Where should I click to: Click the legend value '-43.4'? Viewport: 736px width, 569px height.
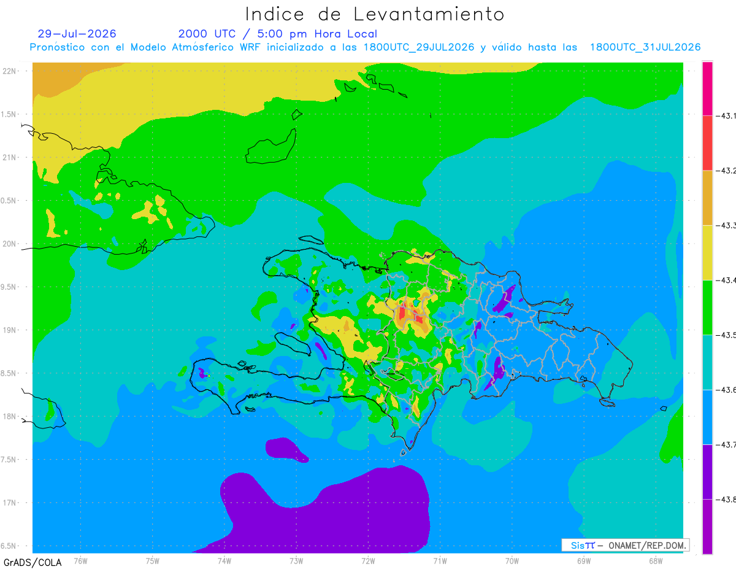[726, 280]
